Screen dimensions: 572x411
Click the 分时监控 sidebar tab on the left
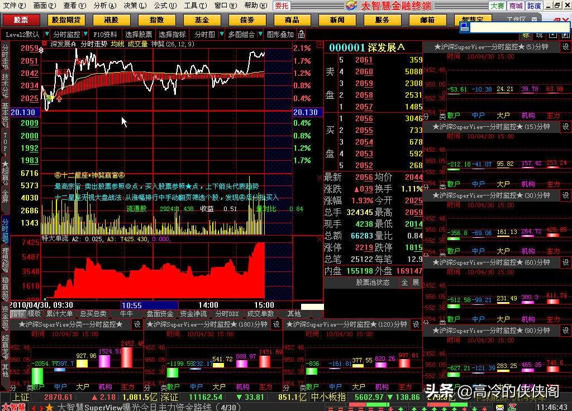coord(5,231)
